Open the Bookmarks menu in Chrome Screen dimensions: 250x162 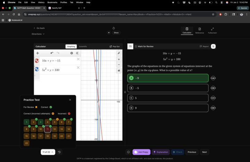click(x=52, y=2)
